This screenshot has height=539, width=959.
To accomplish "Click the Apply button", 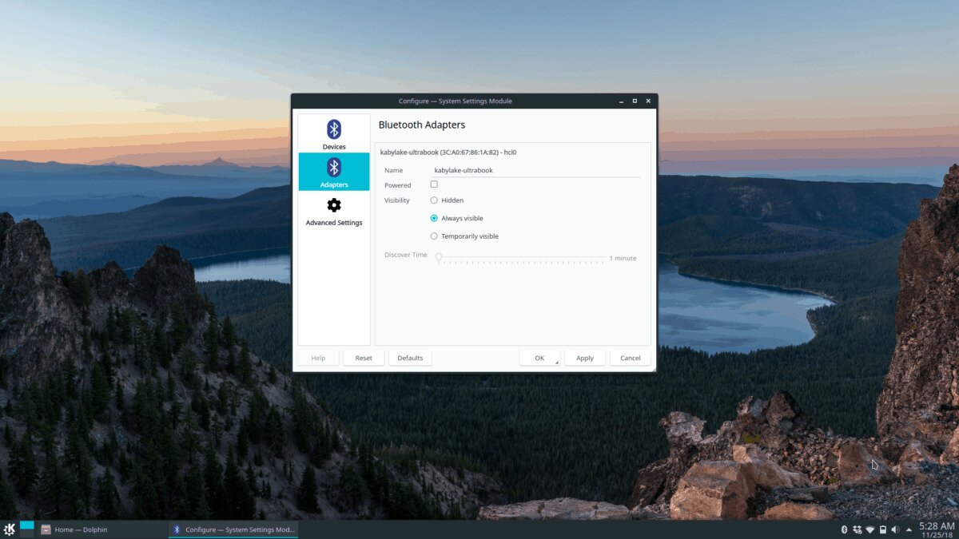I will point(585,358).
